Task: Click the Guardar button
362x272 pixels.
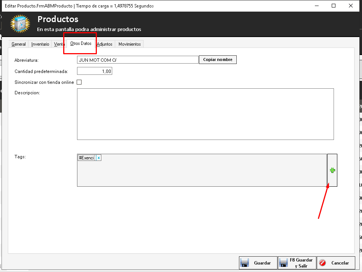Action: pos(258,263)
